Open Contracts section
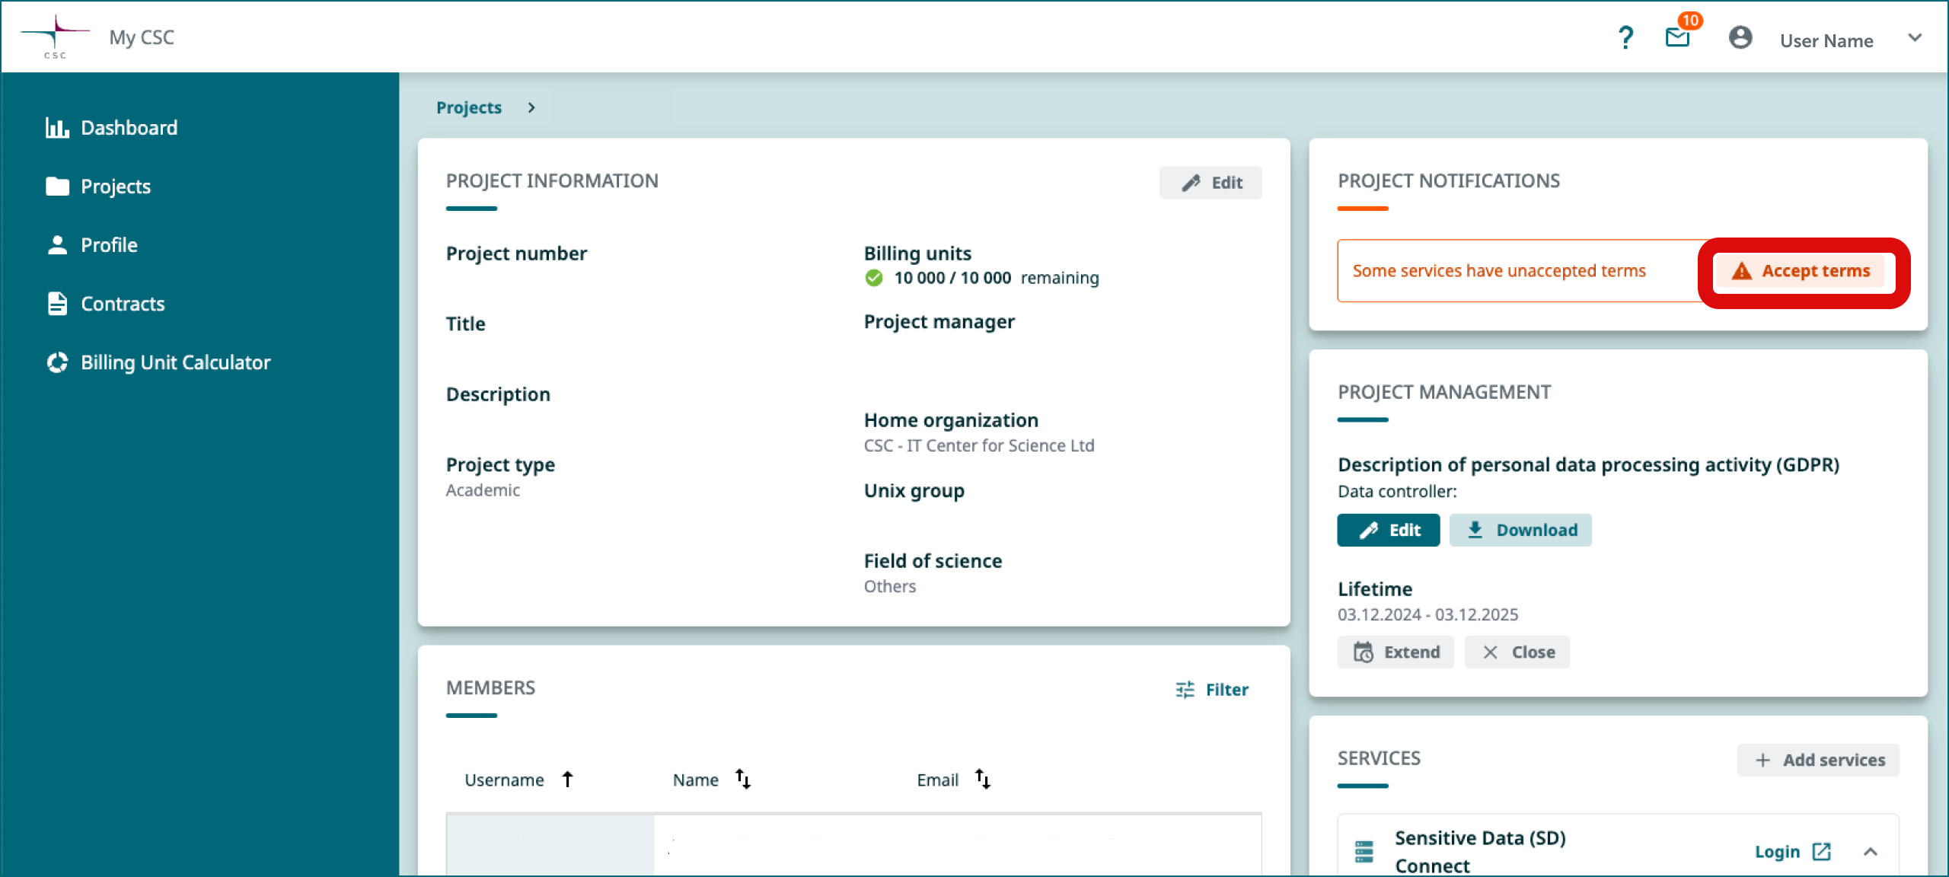 [122, 303]
